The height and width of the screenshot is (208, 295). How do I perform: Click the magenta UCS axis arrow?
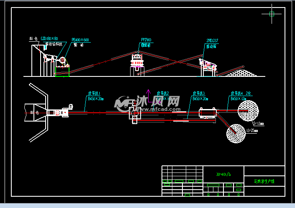147,94
